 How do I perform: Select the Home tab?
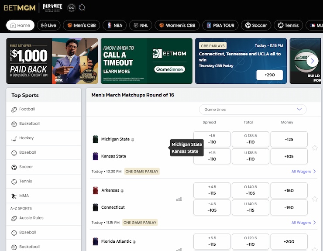click(x=20, y=25)
